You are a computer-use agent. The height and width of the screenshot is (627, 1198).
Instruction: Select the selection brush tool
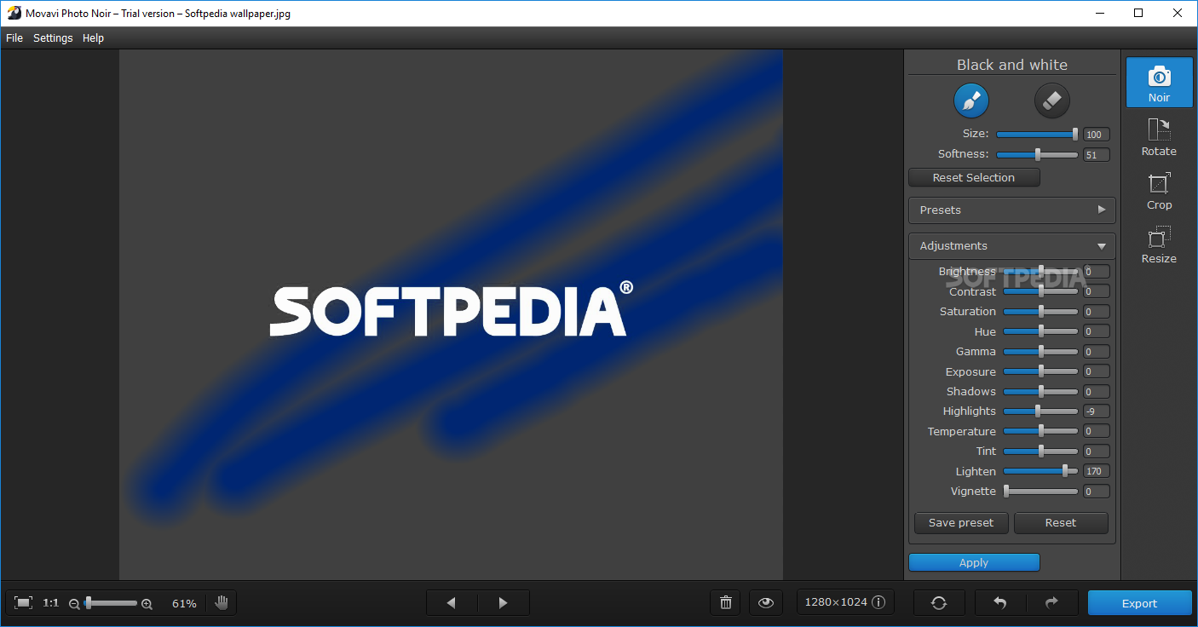(970, 101)
